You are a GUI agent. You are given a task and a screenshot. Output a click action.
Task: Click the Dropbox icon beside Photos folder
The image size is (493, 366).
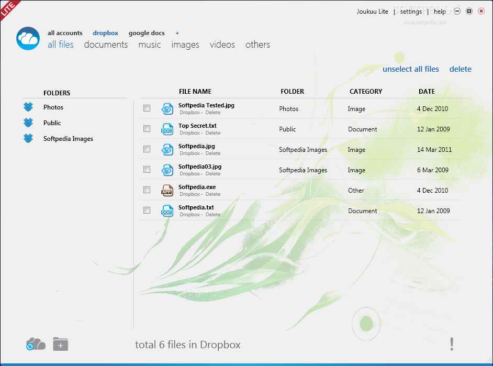(x=28, y=107)
